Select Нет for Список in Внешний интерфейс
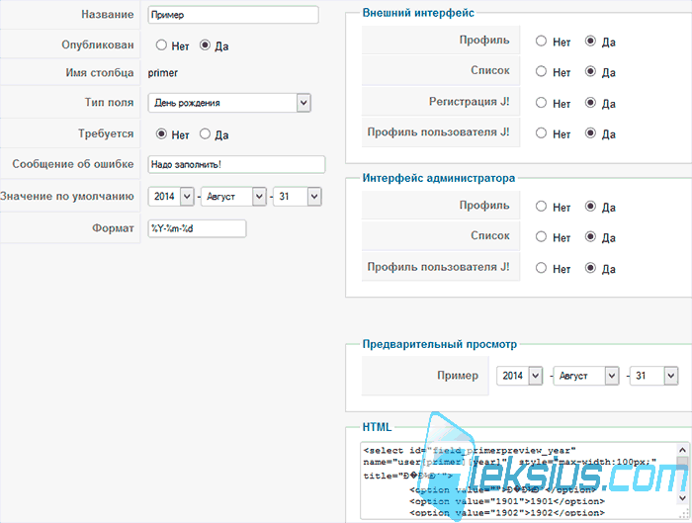The width and height of the screenshot is (692, 523). coord(541,71)
